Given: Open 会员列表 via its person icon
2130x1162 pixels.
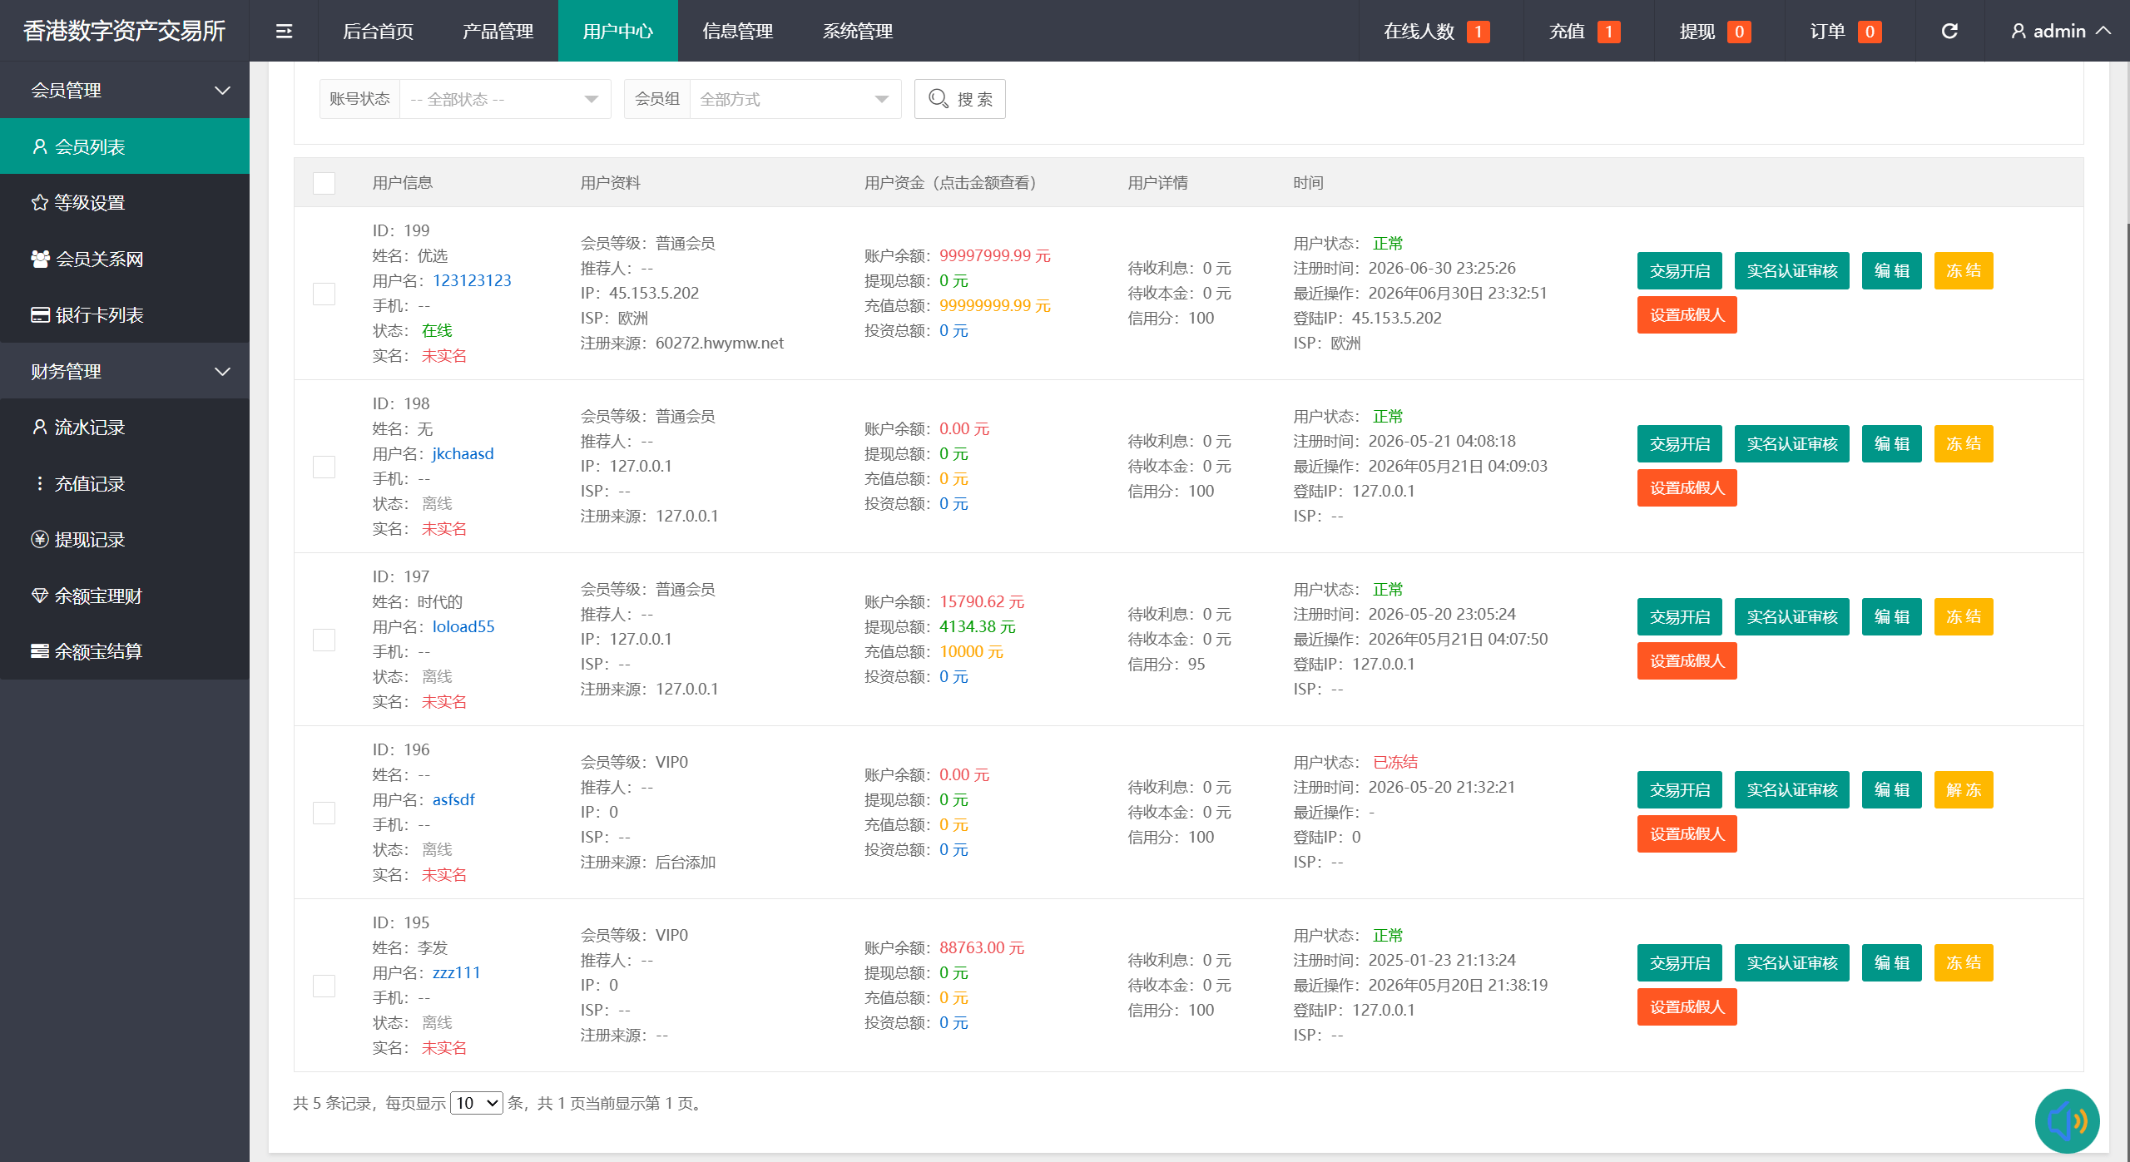Looking at the screenshot, I should pyautogui.click(x=39, y=146).
